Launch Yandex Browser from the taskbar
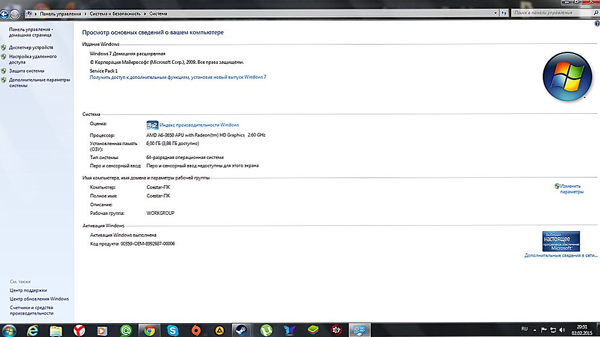600x337 pixels. pos(79,330)
